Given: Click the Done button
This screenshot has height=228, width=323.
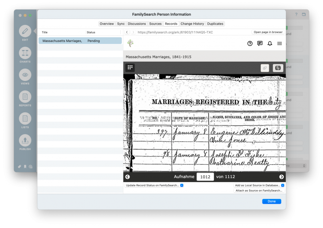Looking at the screenshot, I should click(x=271, y=201).
